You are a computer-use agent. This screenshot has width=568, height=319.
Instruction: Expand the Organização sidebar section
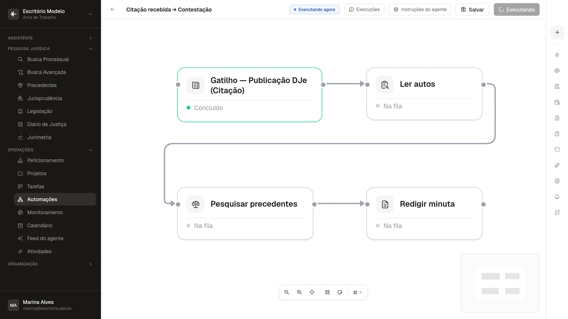tap(50, 264)
